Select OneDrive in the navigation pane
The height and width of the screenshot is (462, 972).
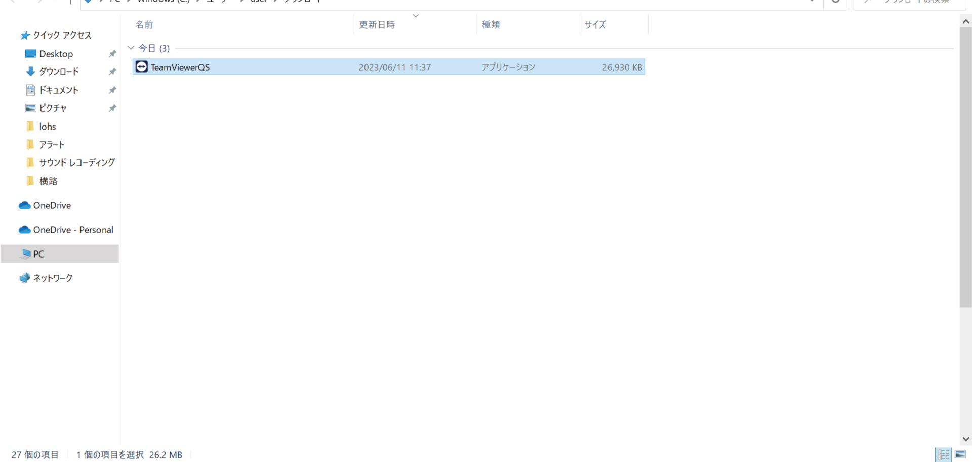pyautogui.click(x=52, y=205)
